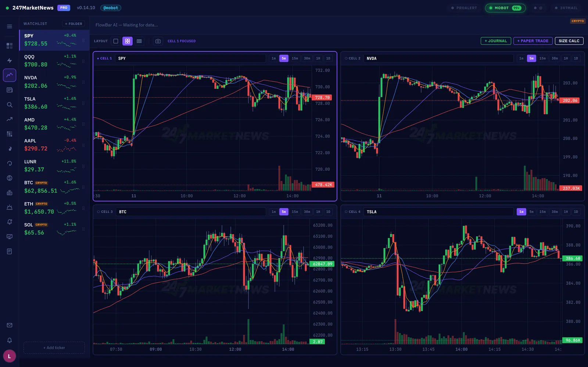This screenshot has width=588, height=367.
Task: Click the NVDA price tag 202.06
Action: coord(570,100)
